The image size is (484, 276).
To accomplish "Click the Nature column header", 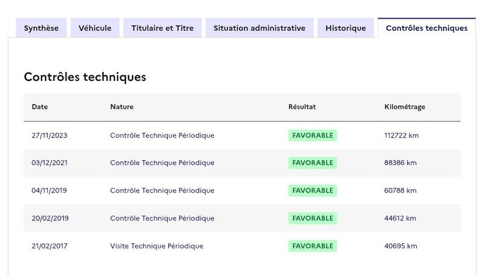I will 122,107.
